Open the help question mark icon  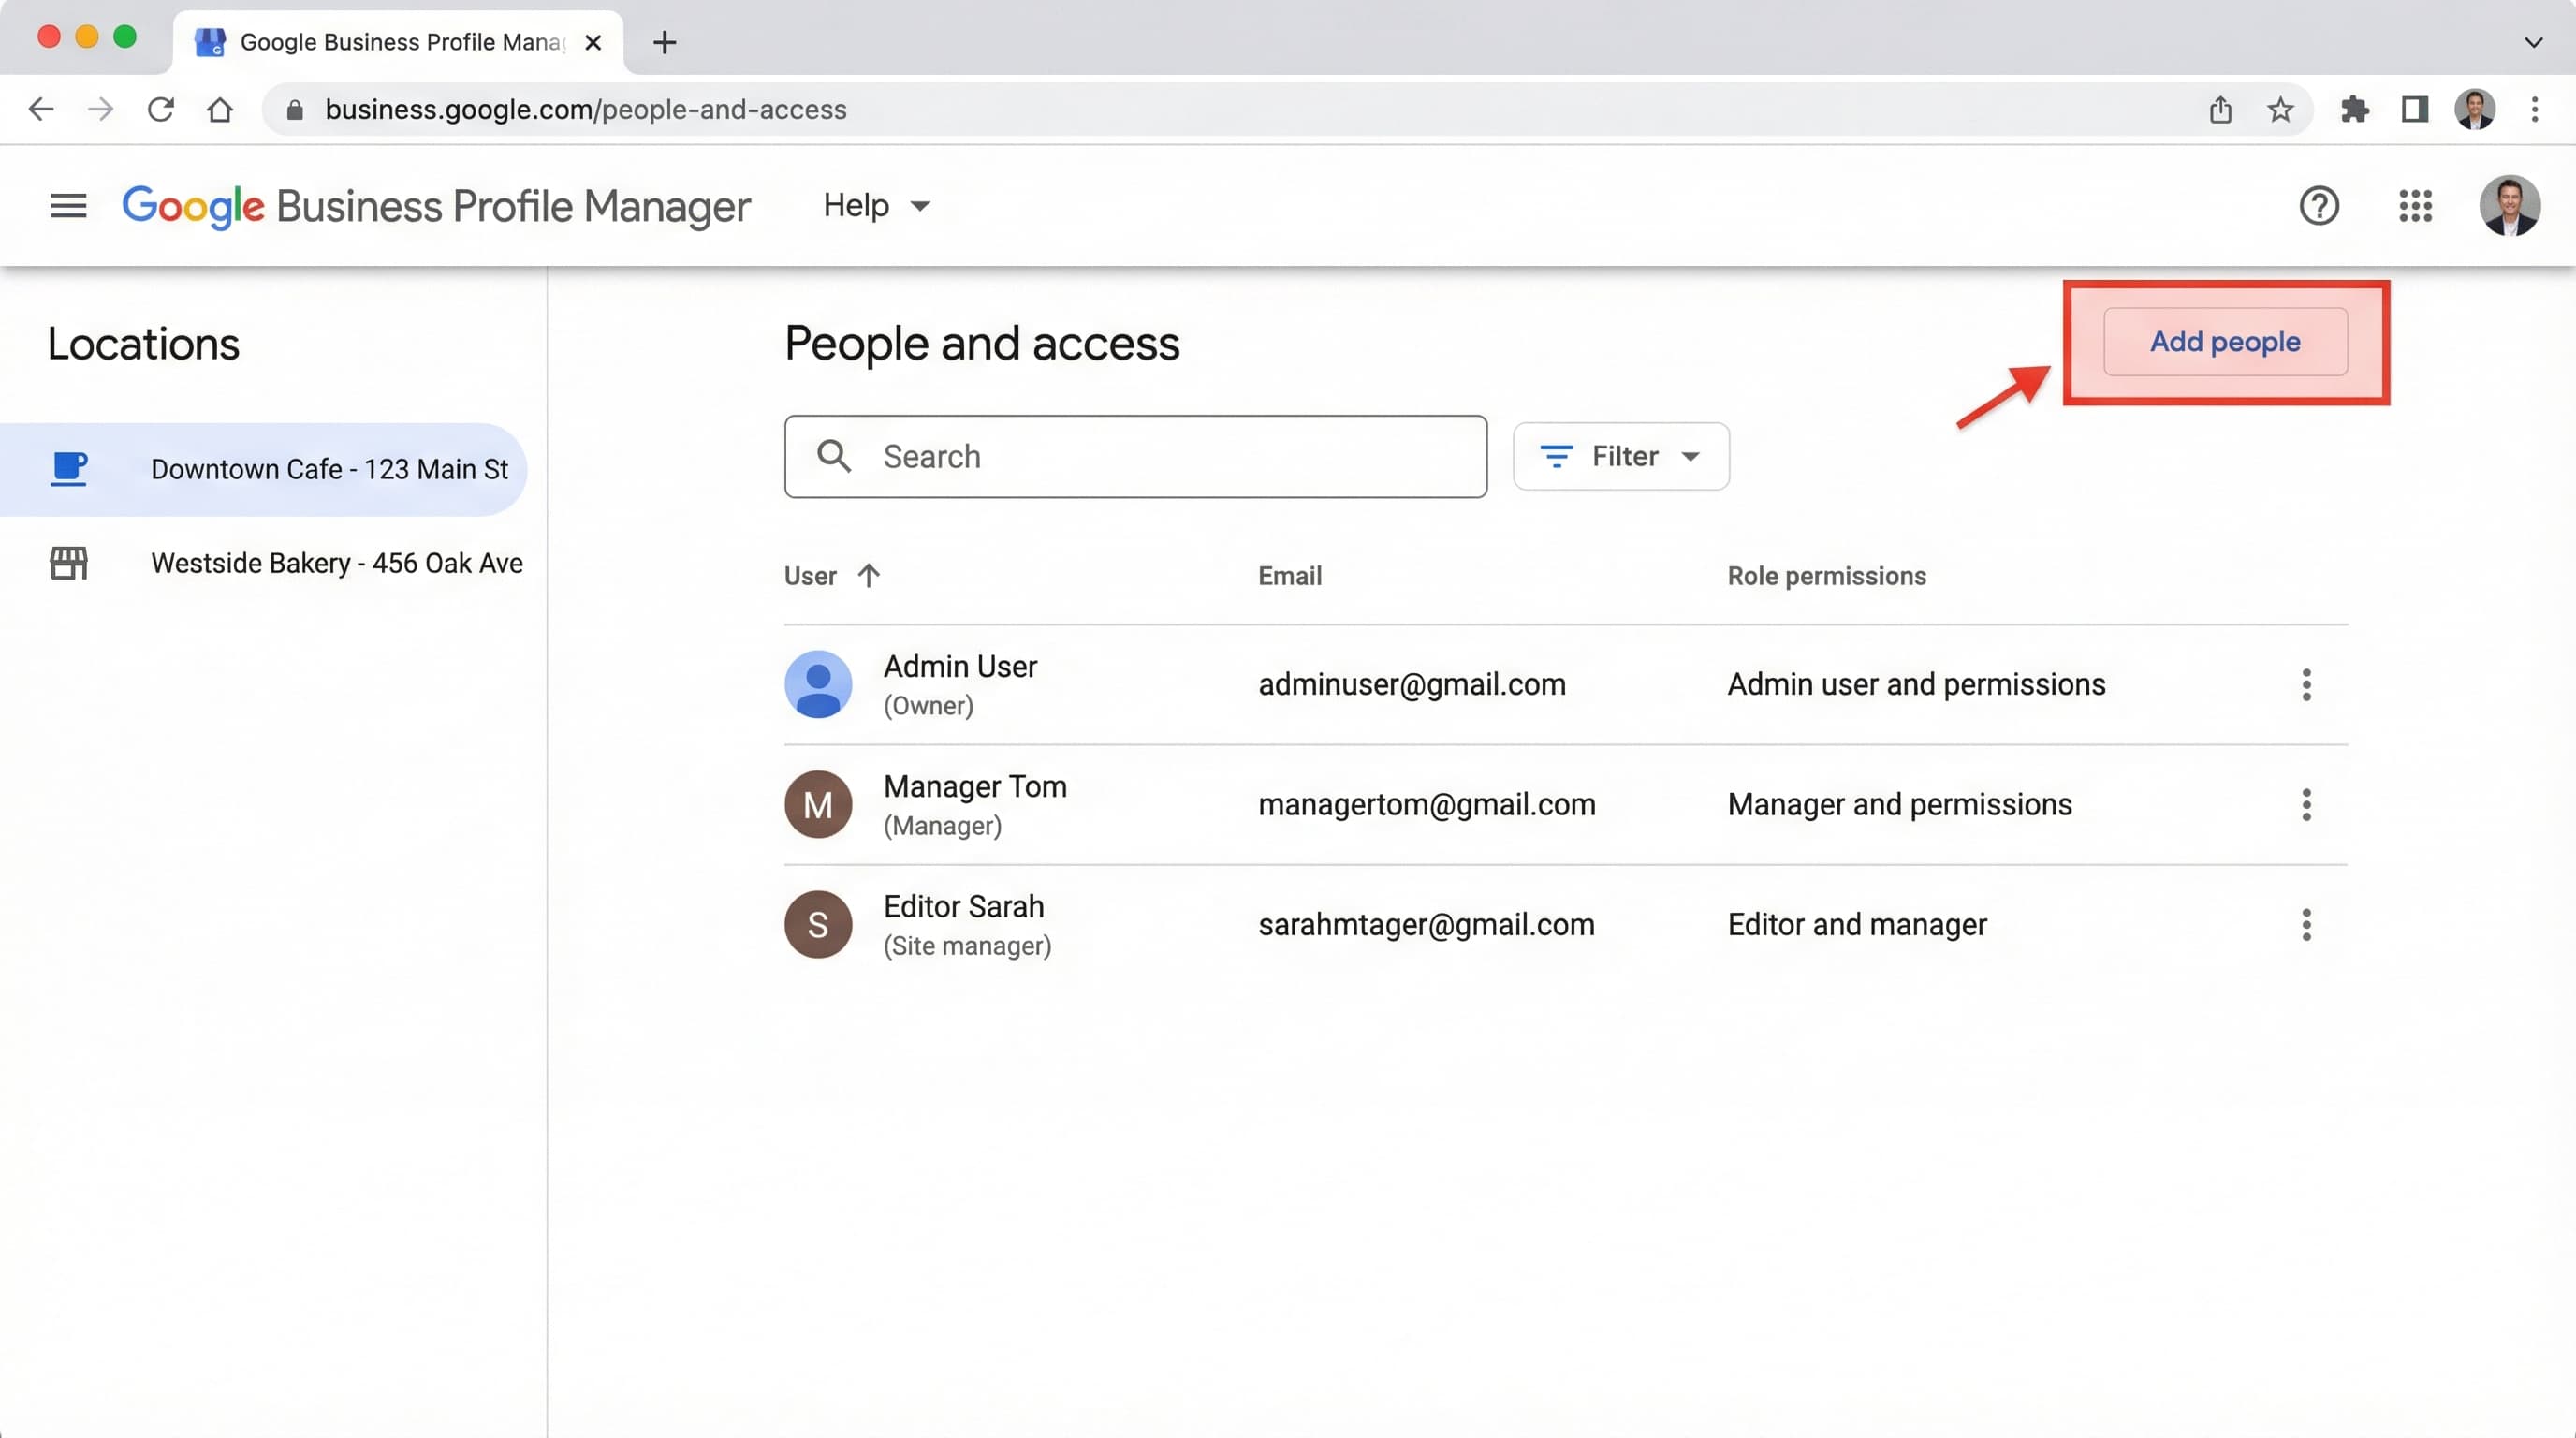coord(2319,206)
